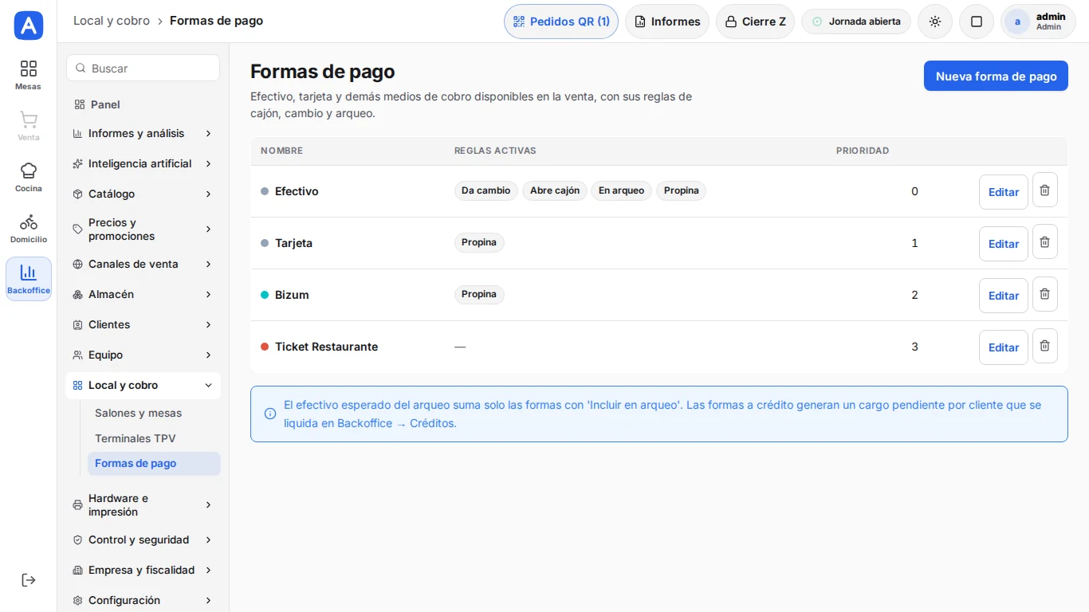Open Informes from top bar

point(667,22)
